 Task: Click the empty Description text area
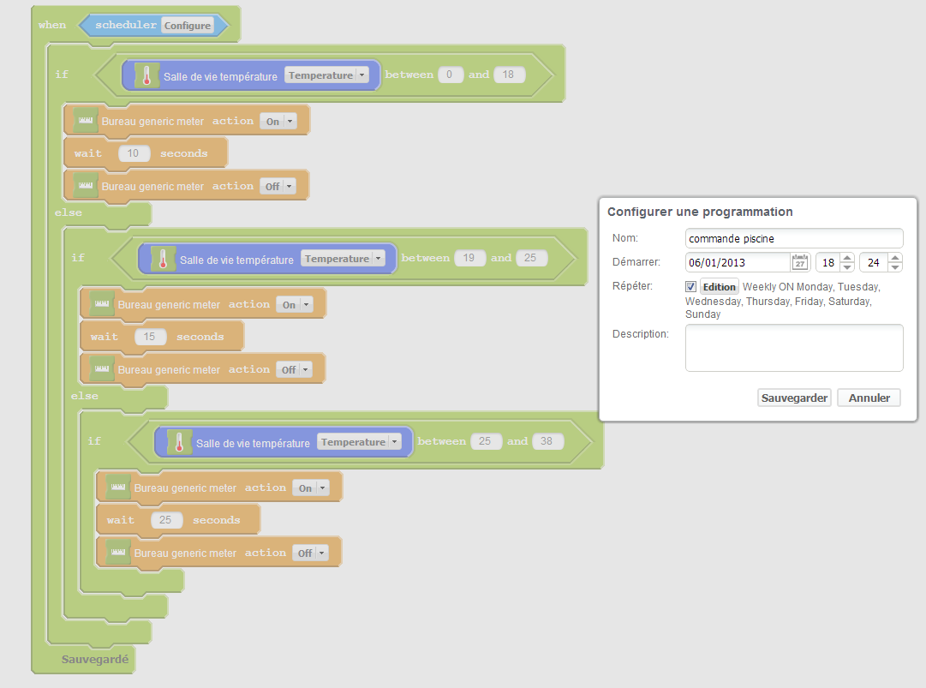click(x=794, y=348)
